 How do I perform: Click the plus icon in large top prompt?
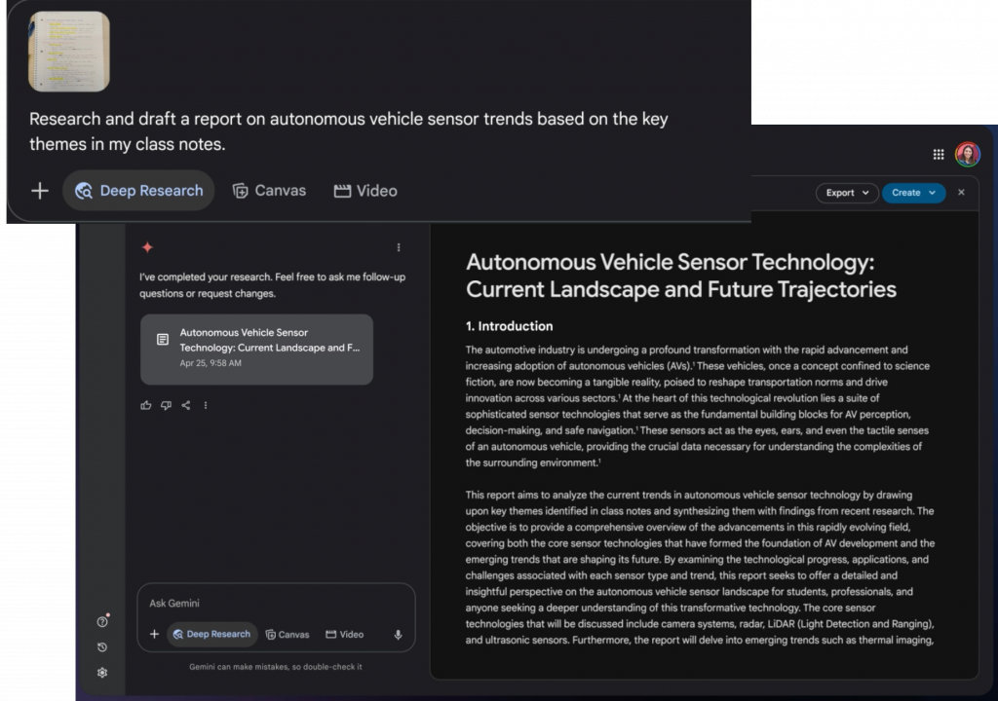coord(40,191)
